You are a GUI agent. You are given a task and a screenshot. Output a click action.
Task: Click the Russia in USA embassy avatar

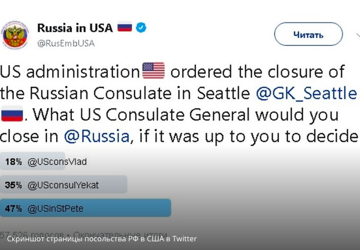coord(15,35)
